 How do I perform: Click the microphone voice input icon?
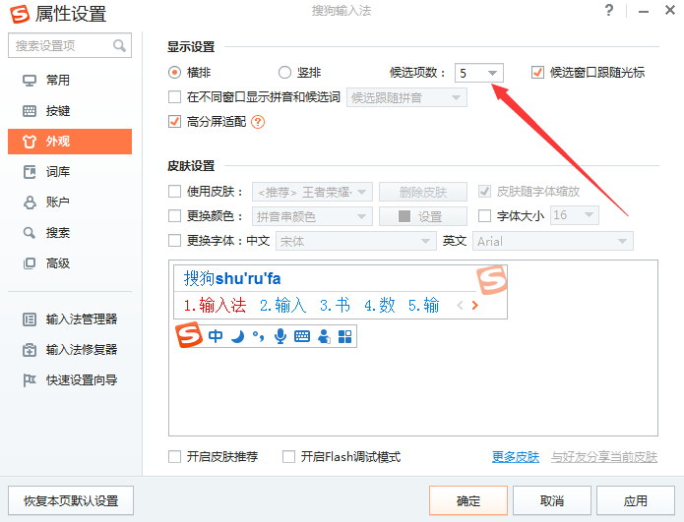click(280, 336)
